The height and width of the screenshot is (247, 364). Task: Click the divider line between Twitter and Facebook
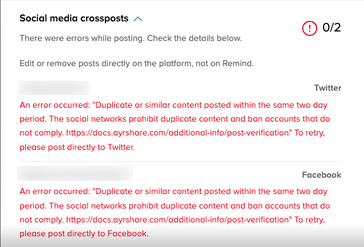pos(180,161)
